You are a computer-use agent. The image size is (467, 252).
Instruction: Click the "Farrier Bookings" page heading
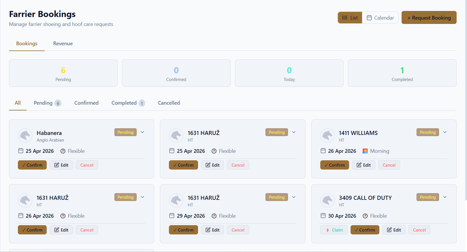coord(42,14)
